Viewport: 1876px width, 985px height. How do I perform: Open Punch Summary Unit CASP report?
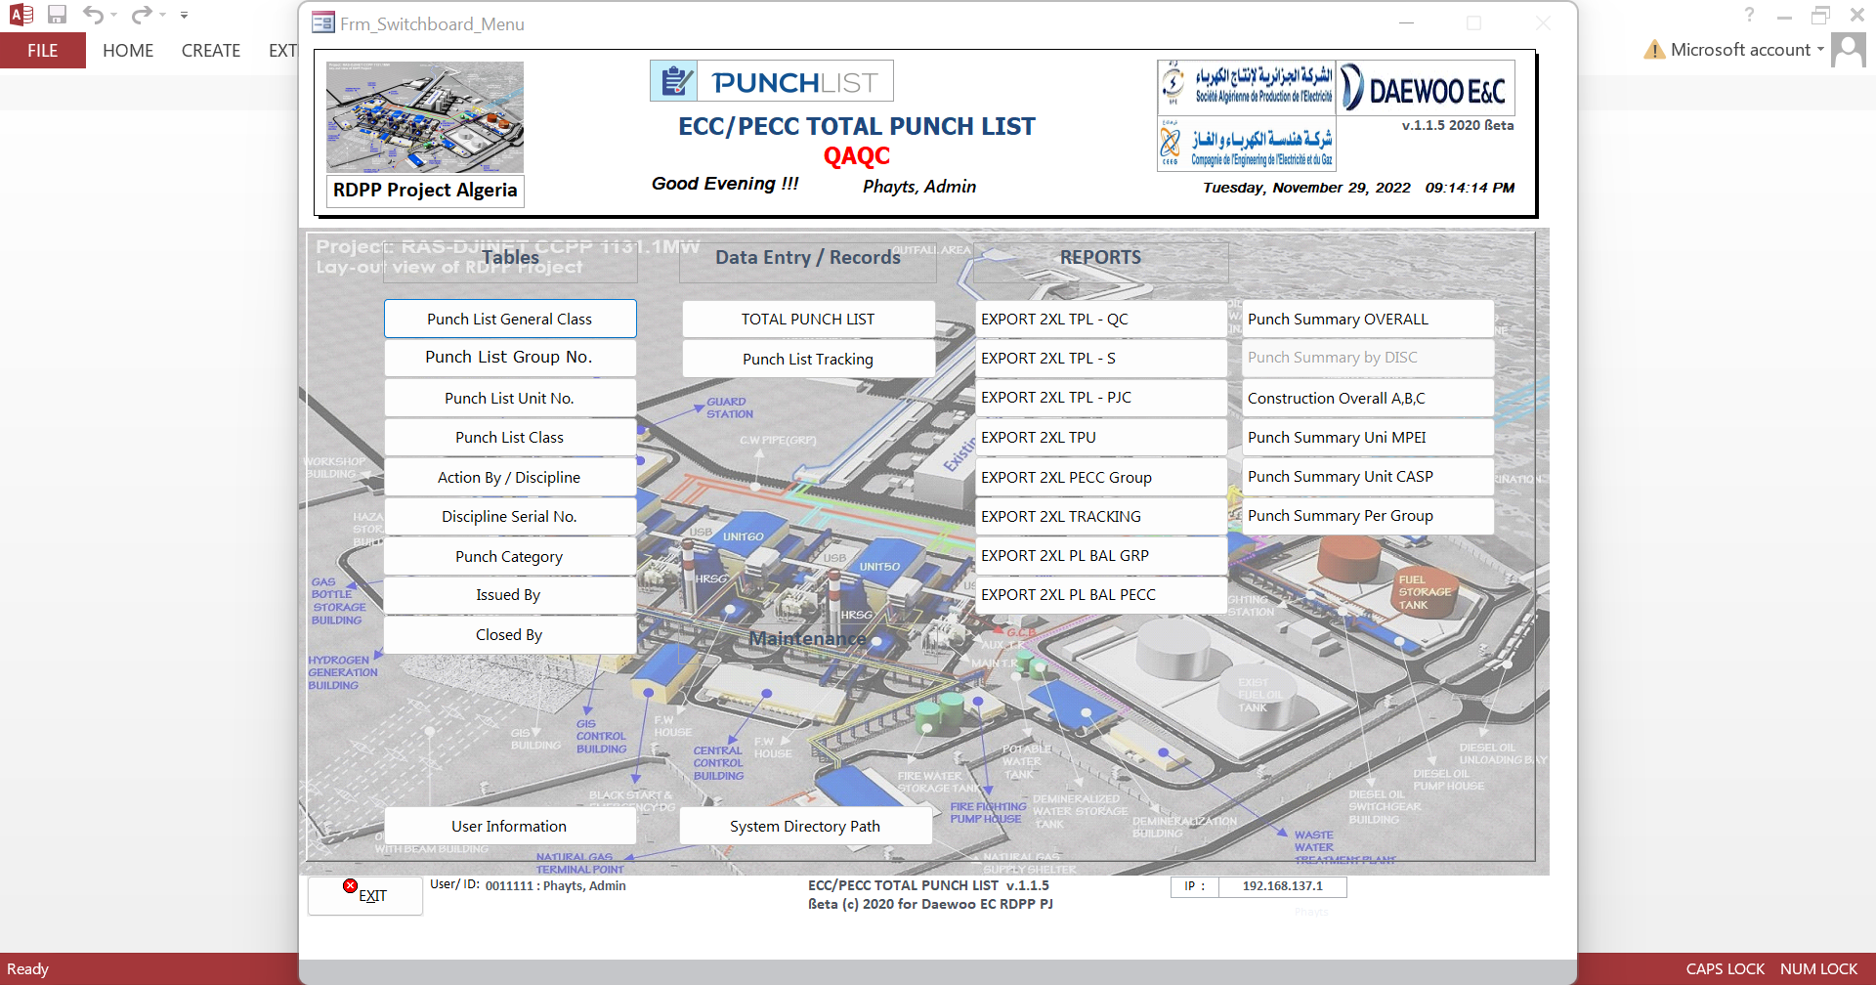[x=1369, y=477]
